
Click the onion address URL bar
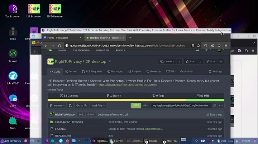pos(128,46)
